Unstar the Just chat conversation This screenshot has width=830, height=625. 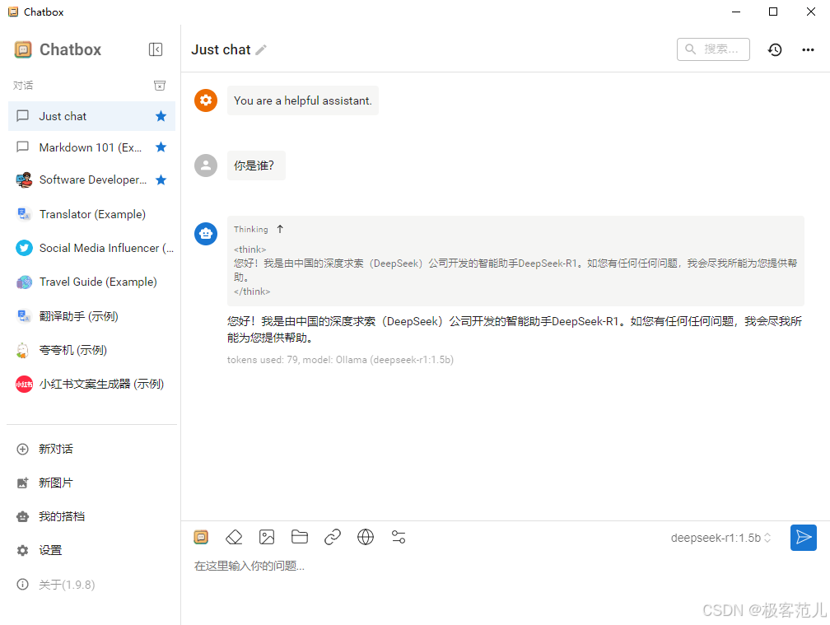(161, 116)
